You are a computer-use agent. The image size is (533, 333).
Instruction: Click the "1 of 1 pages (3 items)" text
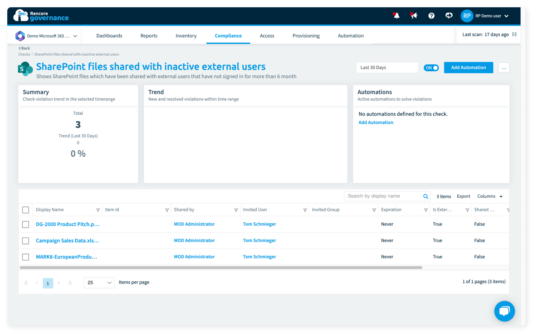click(x=484, y=282)
